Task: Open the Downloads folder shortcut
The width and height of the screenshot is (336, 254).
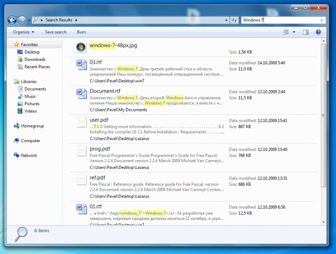Action: (35, 59)
